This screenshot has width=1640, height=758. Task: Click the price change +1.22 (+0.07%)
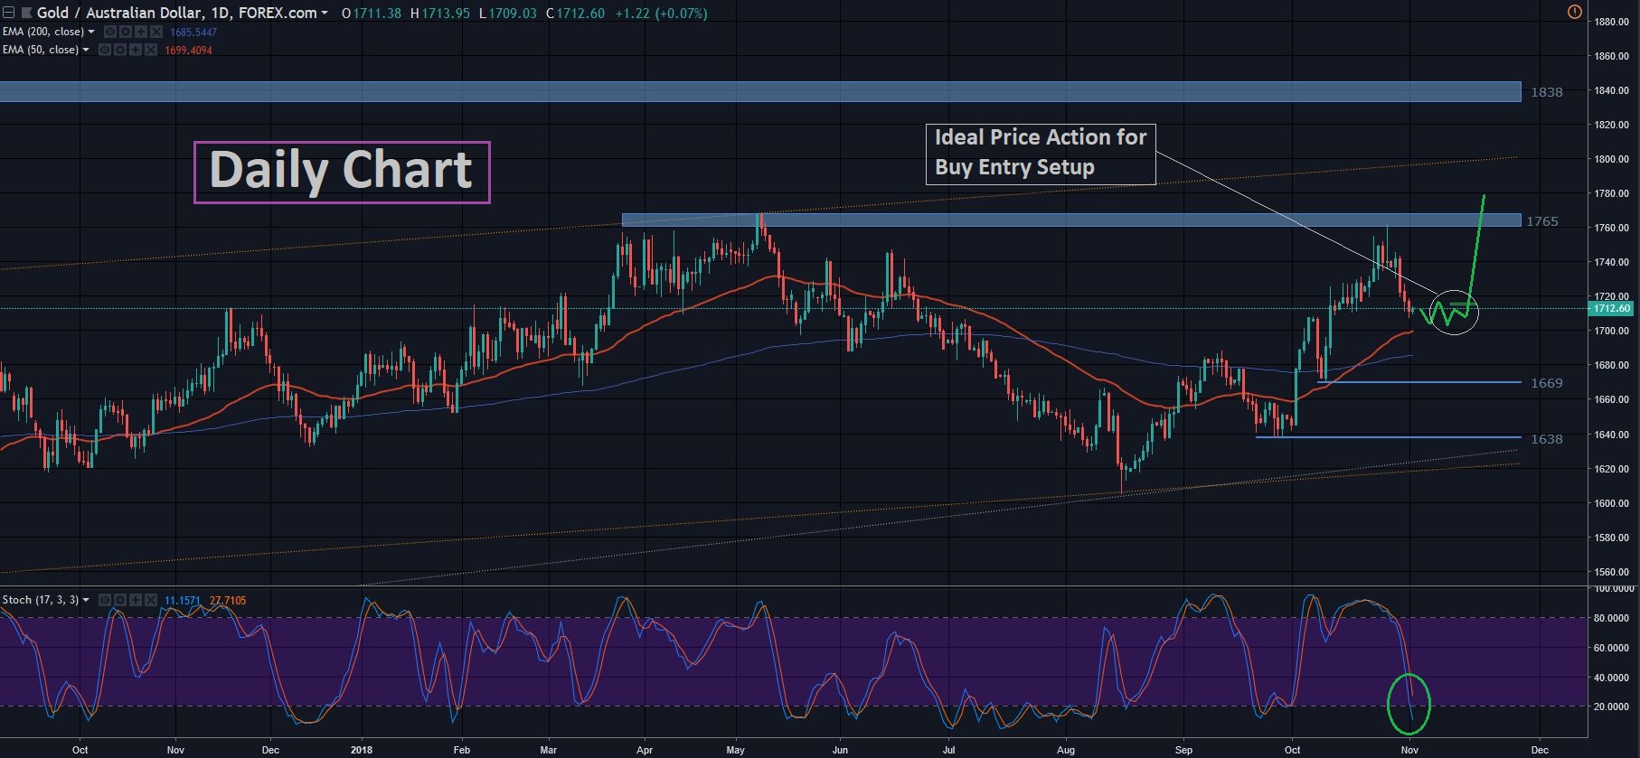coord(662,14)
